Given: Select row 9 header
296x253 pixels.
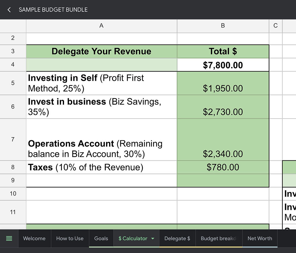Looking at the screenshot, I should point(13,180).
